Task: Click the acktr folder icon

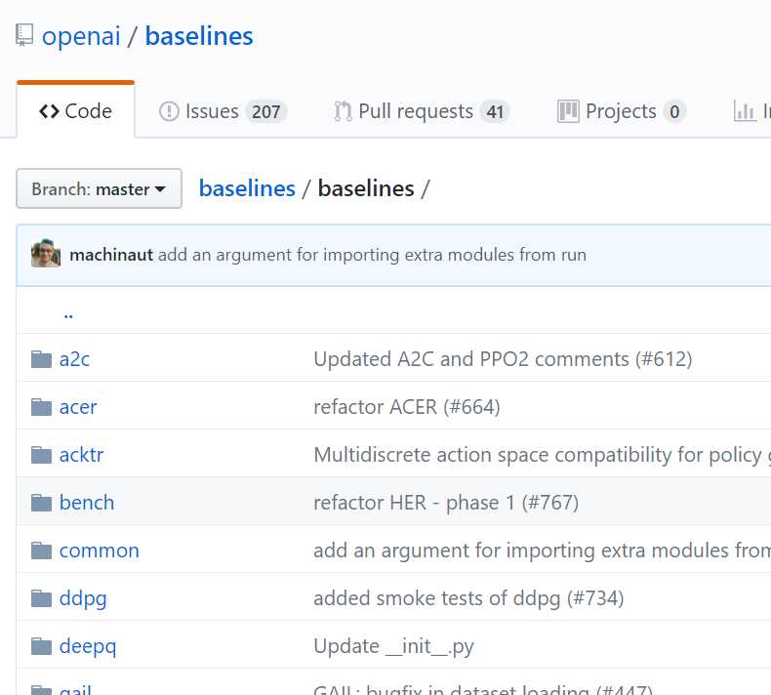Action: [x=41, y=455]
